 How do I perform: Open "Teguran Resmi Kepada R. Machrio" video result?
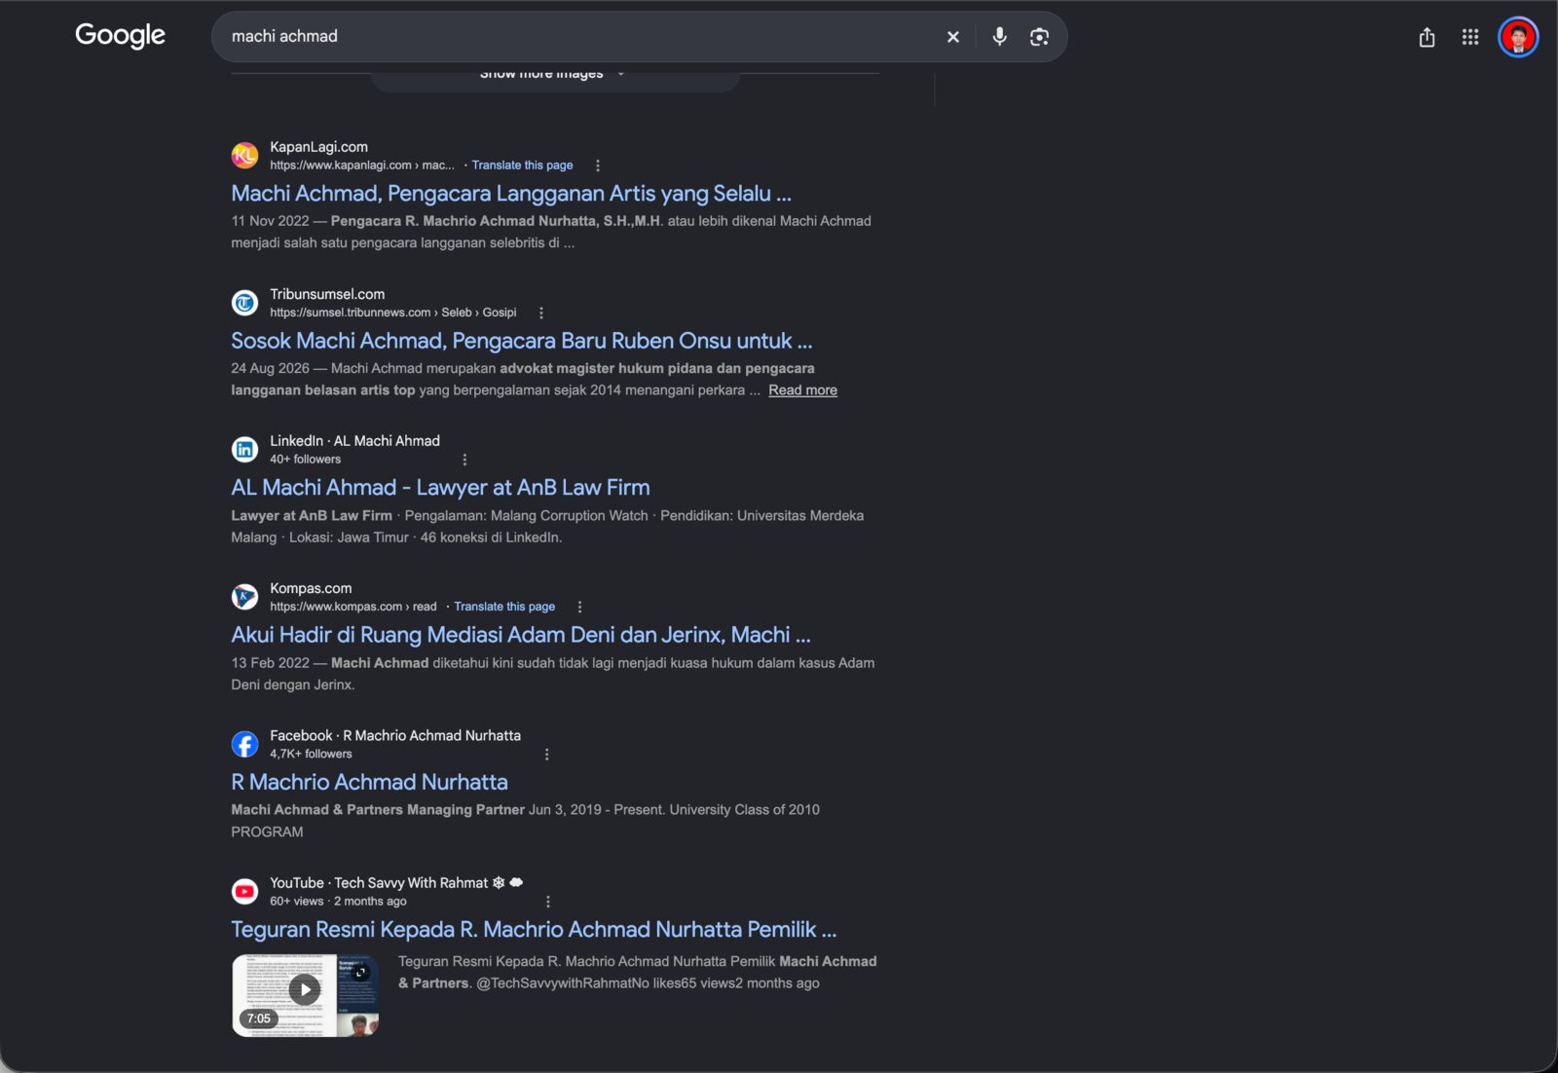point(534,930)
